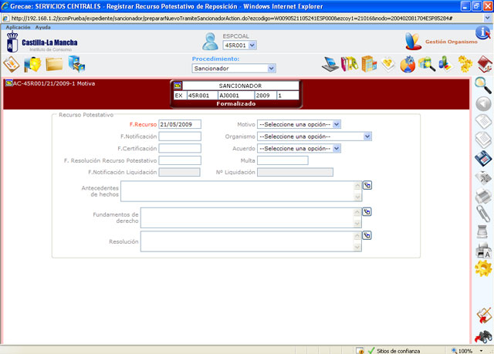Expand the Acuerdo dropdown

pyautogui.click(x=299, y=148)
